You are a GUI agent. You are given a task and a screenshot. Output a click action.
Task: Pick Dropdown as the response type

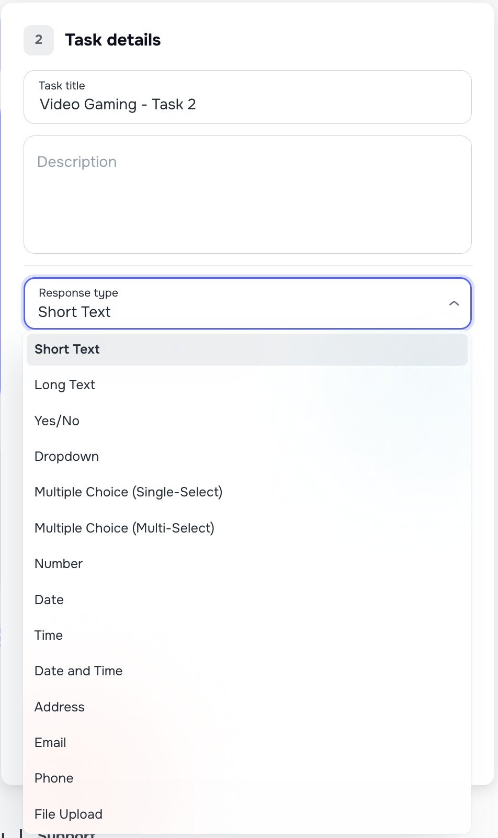pyautogui.click(x=66, y=456)
